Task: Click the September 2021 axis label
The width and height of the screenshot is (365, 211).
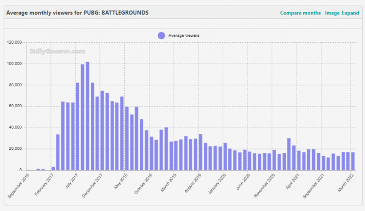Action: click(x=314, y=186)
